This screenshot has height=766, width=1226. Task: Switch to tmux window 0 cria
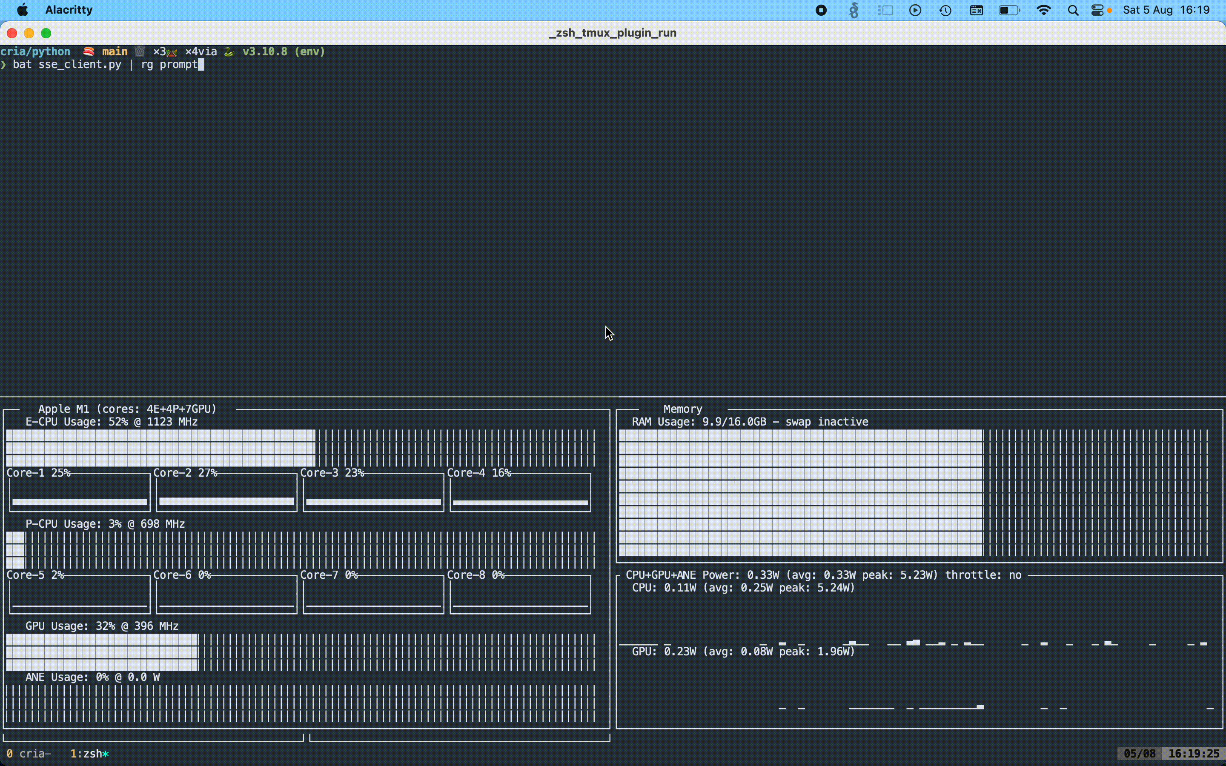point(29,753)
